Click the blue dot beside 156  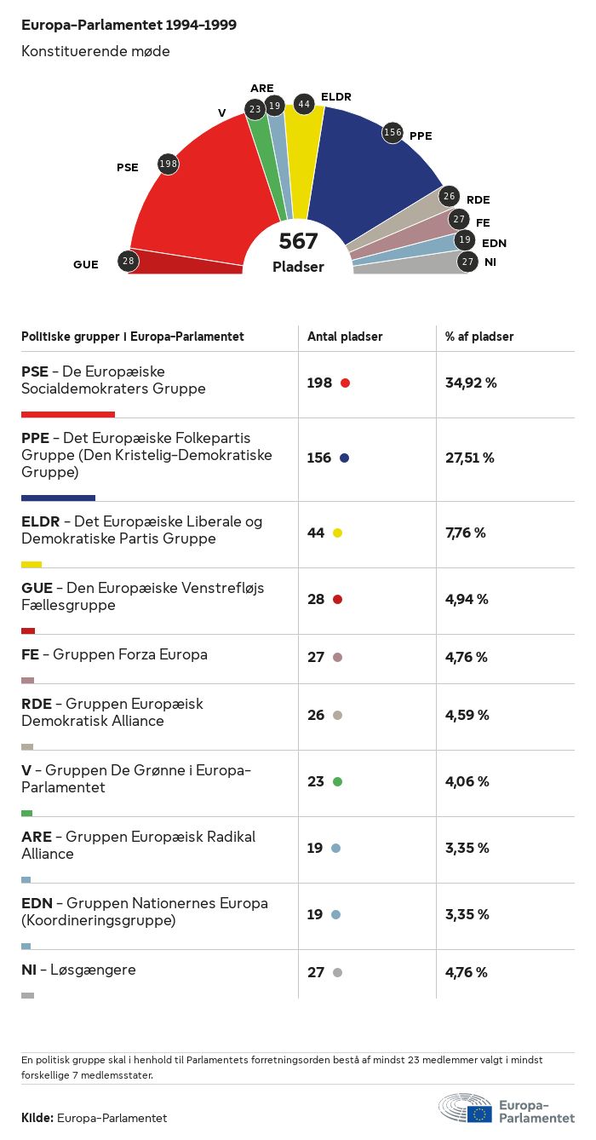[x=344, y=458]
